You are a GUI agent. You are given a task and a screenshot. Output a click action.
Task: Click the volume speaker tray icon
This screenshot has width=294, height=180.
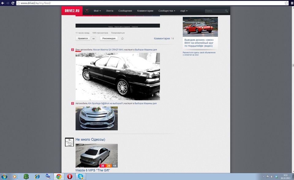[272, 177]
